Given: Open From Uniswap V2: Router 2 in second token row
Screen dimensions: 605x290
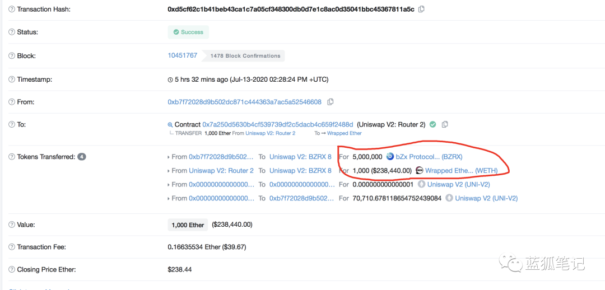Looking at the screenshot, I should click(221, 170).
